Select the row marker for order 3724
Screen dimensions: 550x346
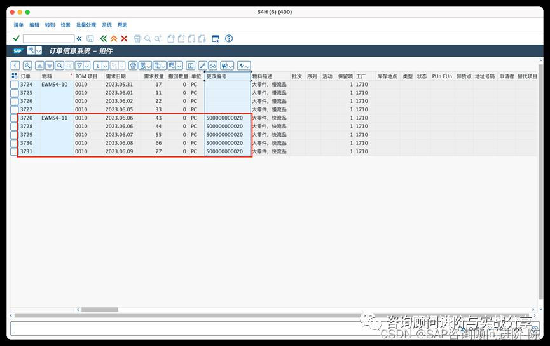pos(14,85)
